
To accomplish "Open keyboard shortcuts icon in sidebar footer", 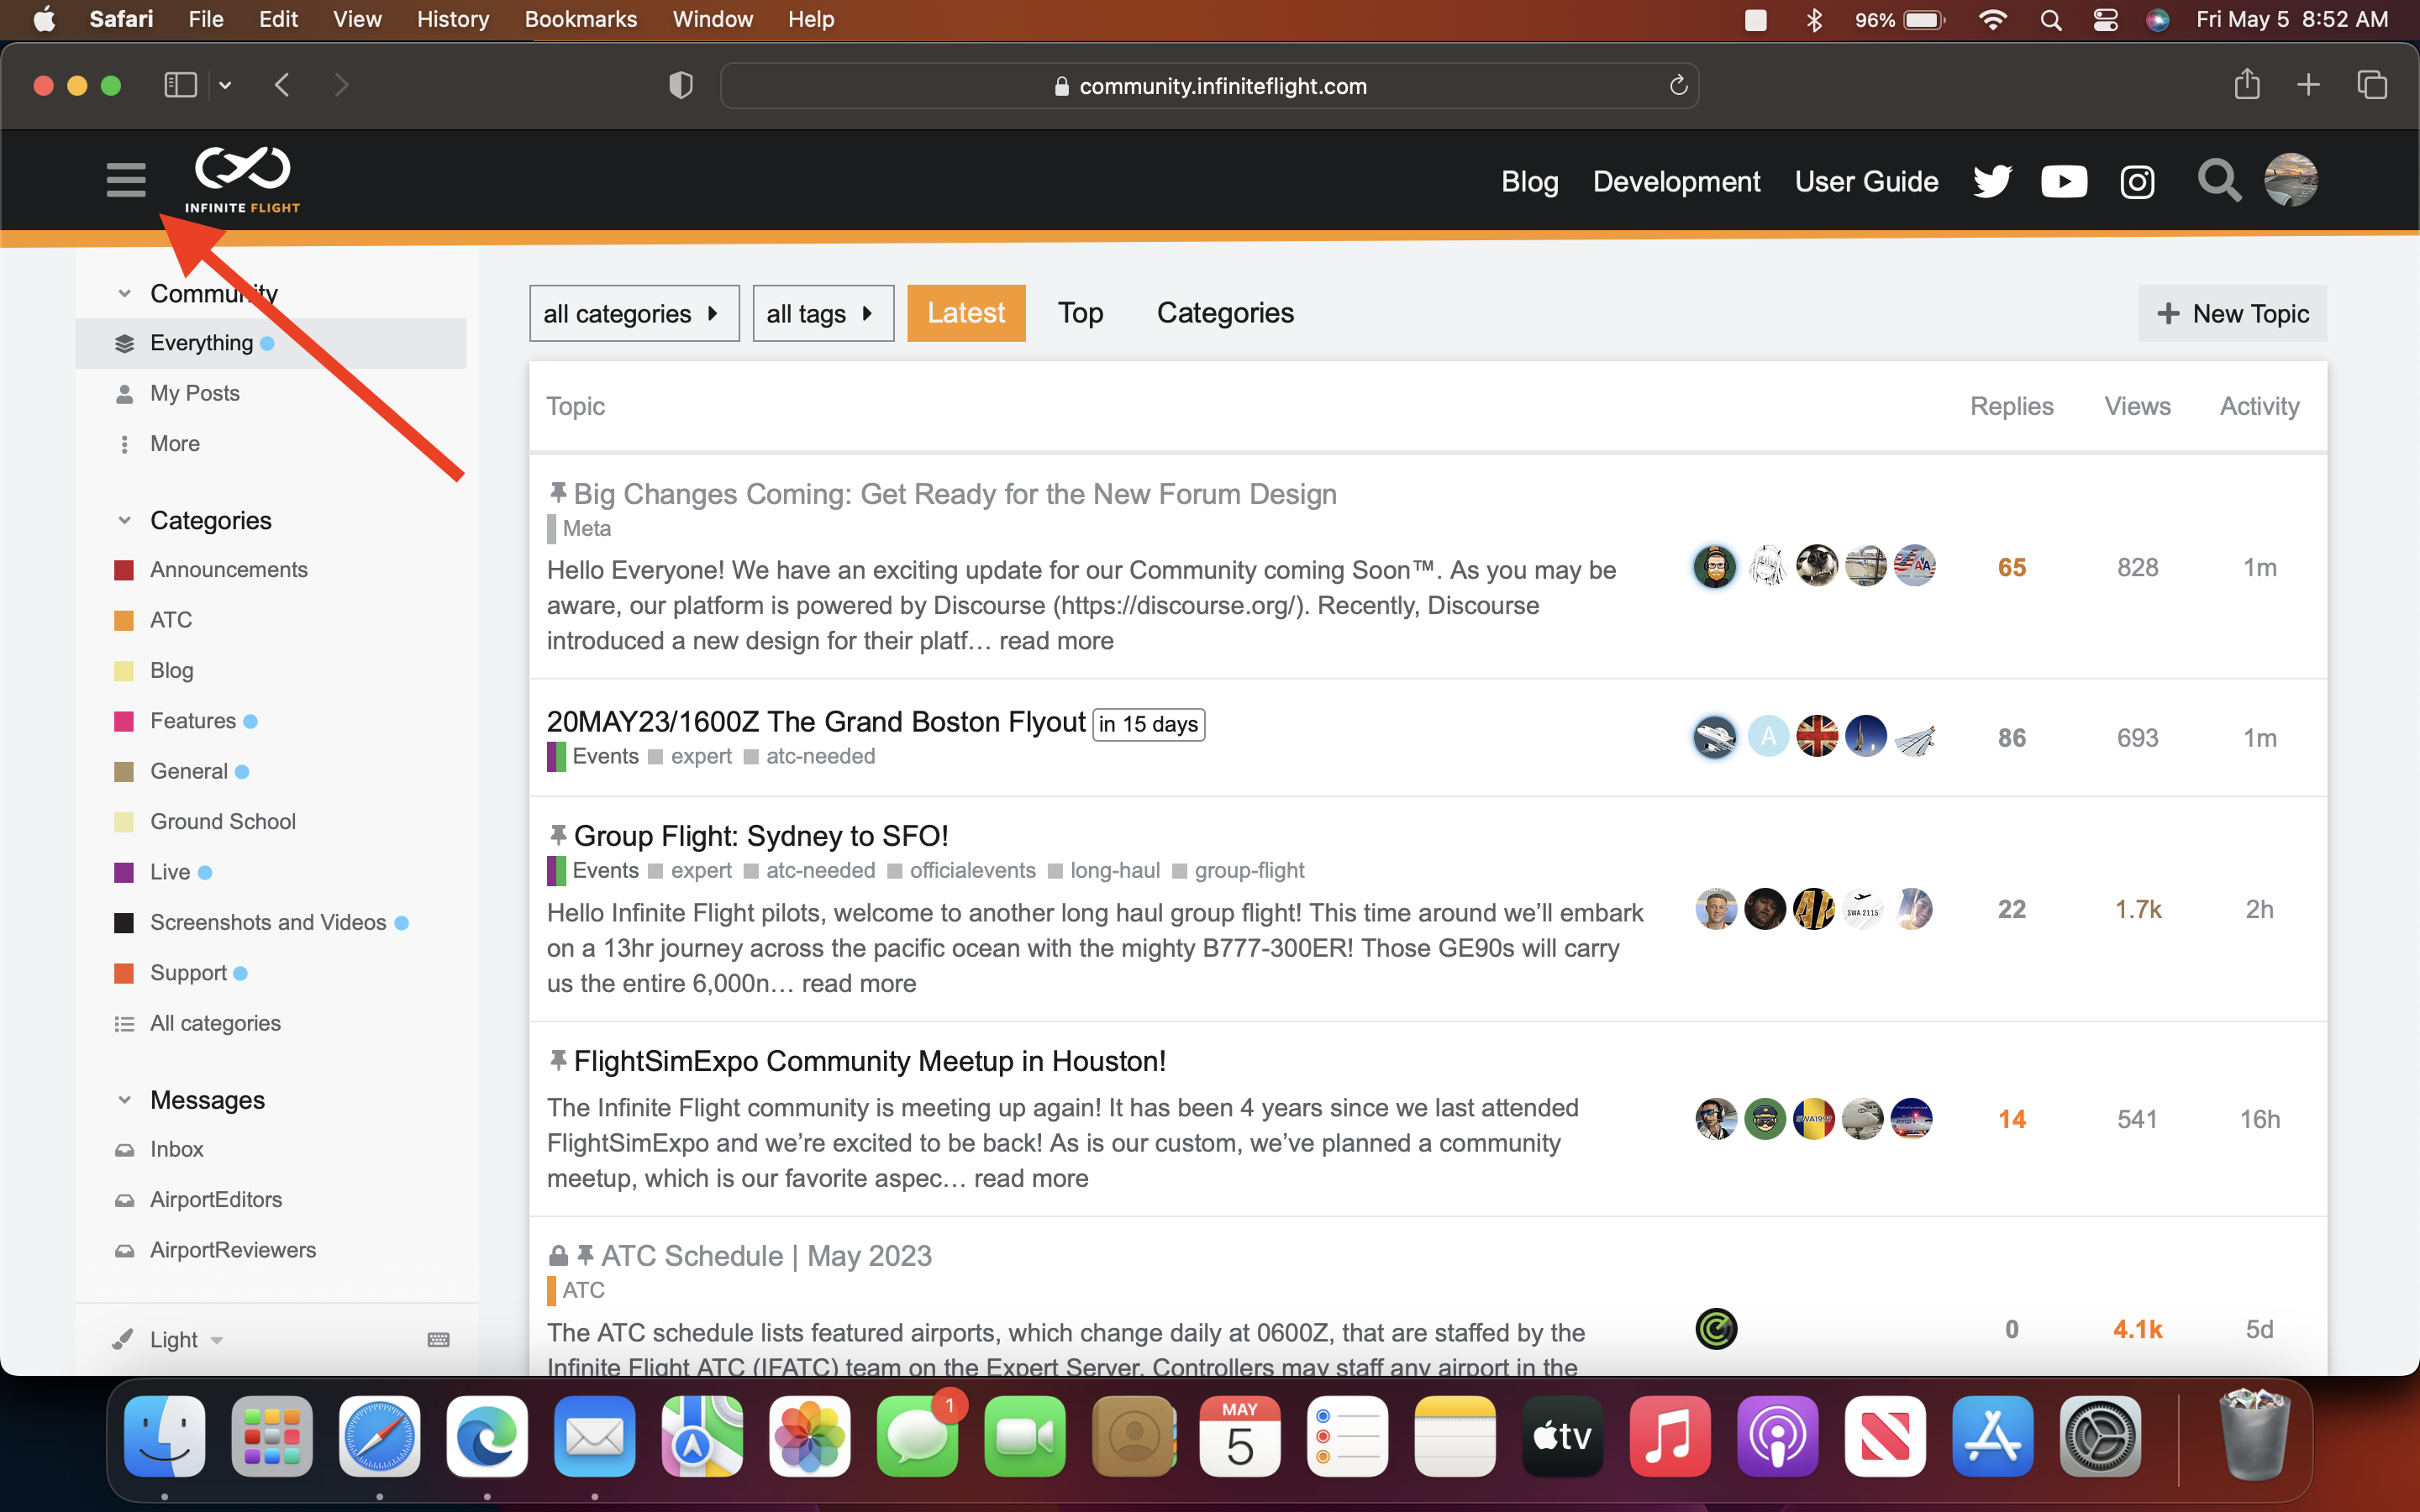I will 438,1340.
